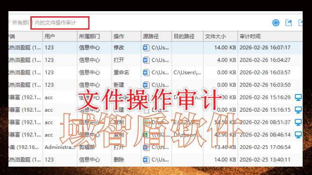Select the 2026-02-25 13:40:11 time cell

pos(265,160)
